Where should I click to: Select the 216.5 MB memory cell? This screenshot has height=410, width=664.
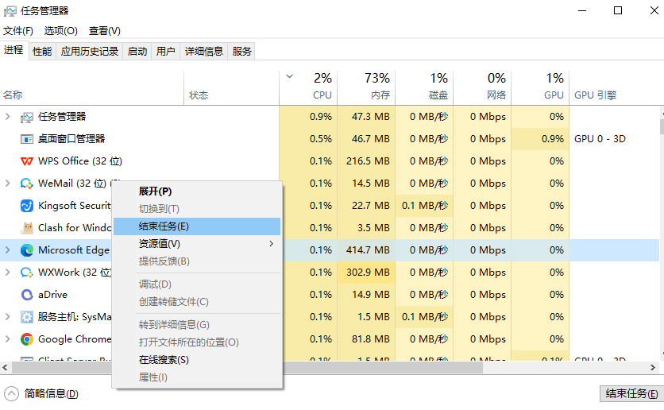pos(367,161)
